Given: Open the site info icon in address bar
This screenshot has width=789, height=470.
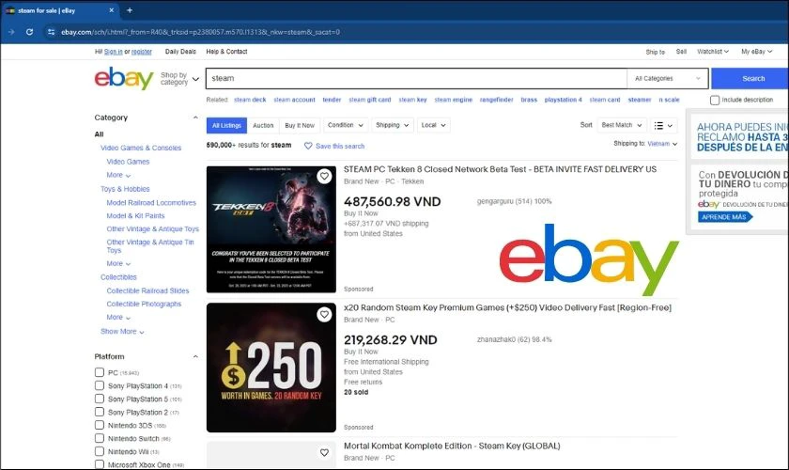Looking at the screenshot, I should pos(51,32).
